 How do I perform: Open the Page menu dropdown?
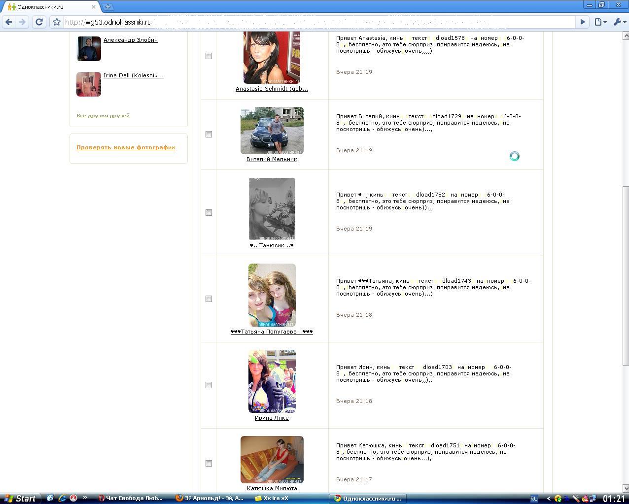[600, 22]
